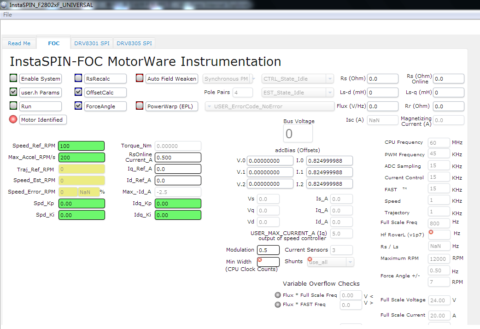Click the Full Scale Voltage value 24.00
The image size is (480, 329).
tap(439, 300)
